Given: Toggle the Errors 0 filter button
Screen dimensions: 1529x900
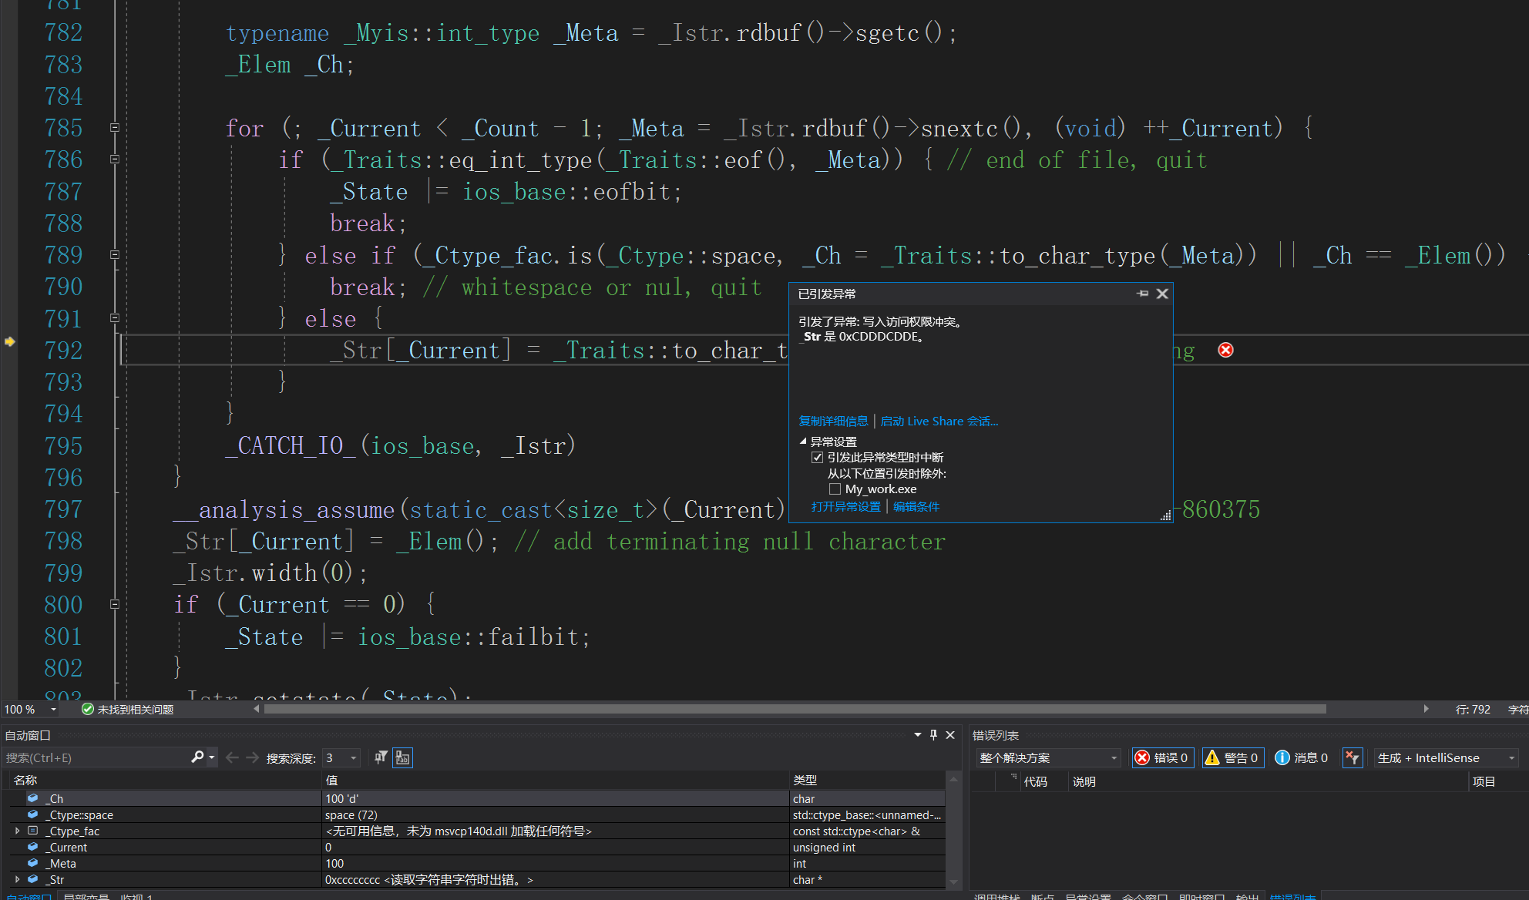Looking at the screenshot, I should pyautogui.click(x=1162, y=757).
